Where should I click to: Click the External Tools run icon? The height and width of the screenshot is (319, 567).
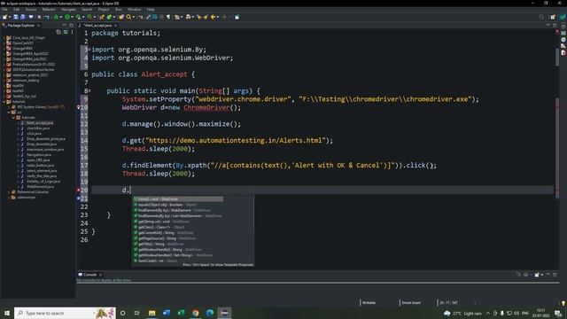pos(89,17)
